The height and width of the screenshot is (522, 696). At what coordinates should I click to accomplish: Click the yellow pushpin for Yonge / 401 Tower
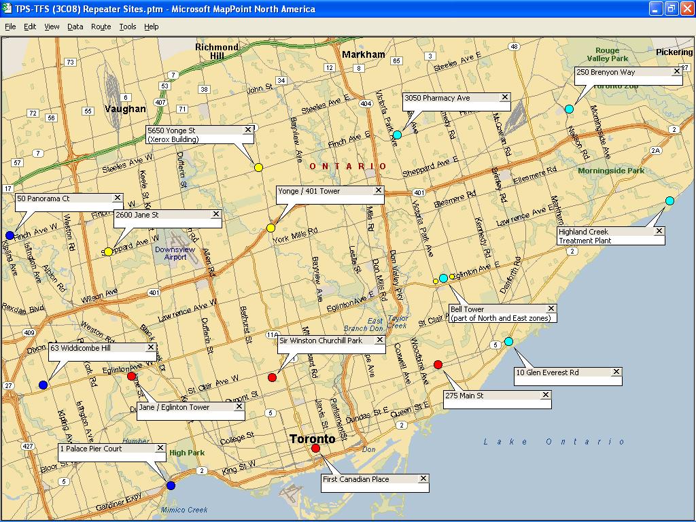click(272, 228)
